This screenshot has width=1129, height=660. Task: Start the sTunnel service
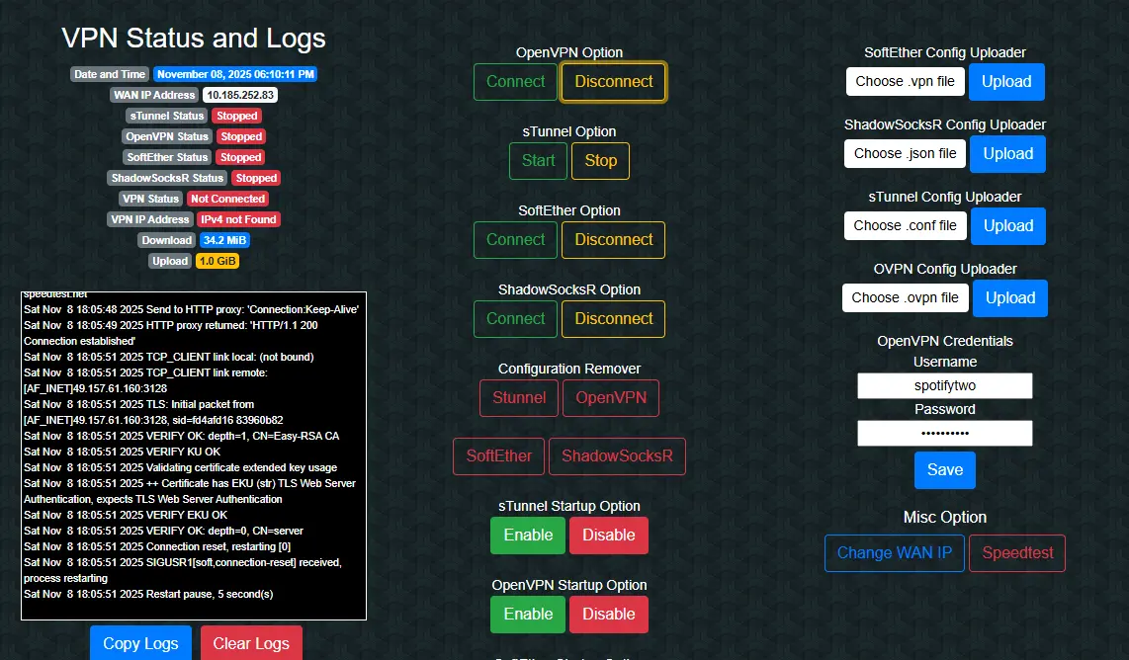pos(539,160)
